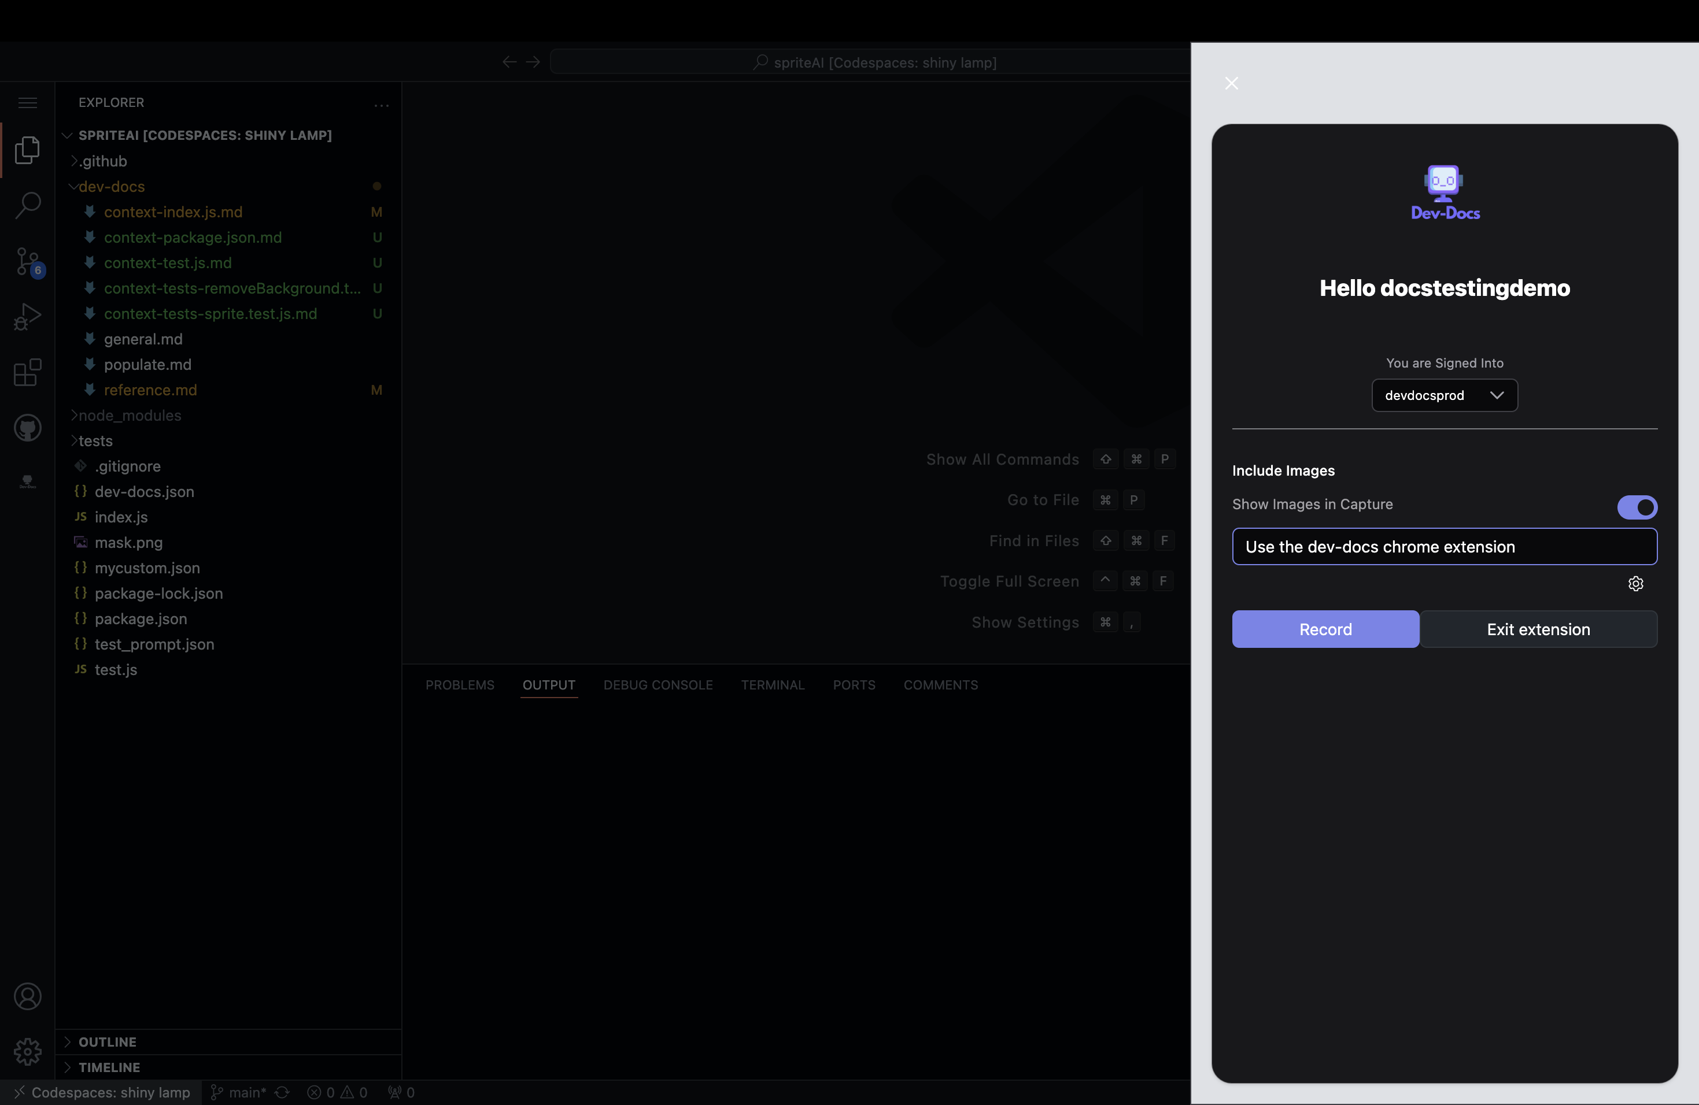Disable Show Images in Capture

[1637, 507]
